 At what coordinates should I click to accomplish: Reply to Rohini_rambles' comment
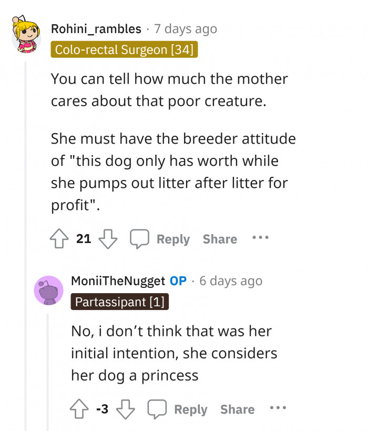click(173, 239)
